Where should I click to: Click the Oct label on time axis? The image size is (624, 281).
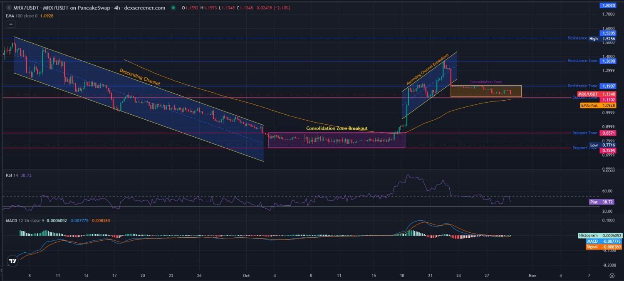246,275
